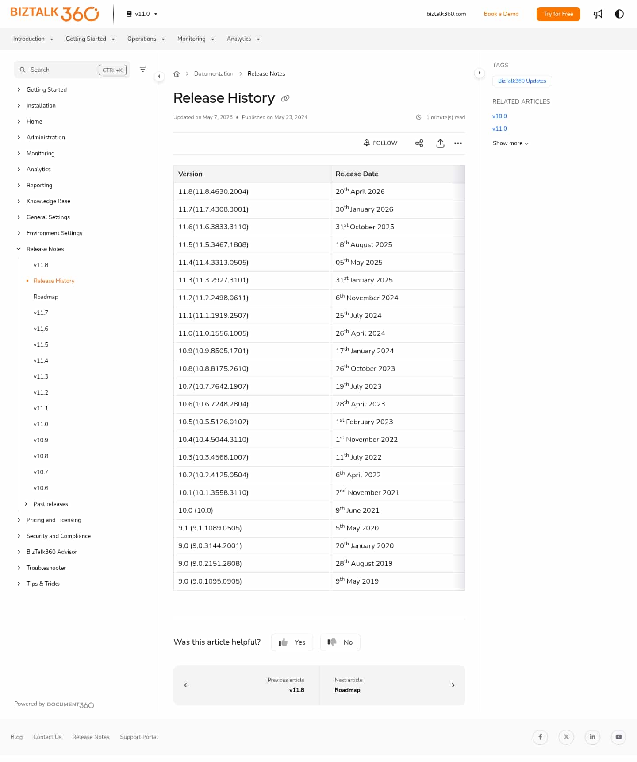Click Documentation breadcrumb

[x=214, y=74]
